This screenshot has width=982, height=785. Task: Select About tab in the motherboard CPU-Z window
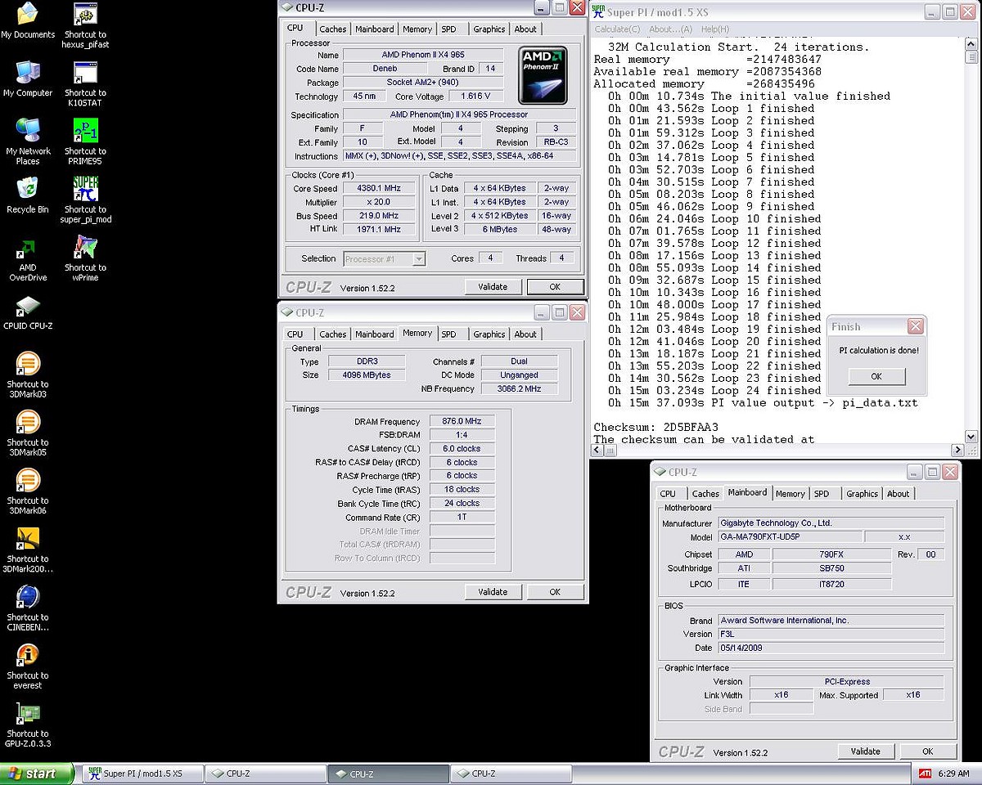pyautogui.click(x=898, y=494)
